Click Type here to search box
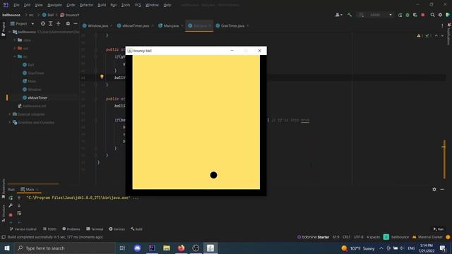This screenshot has width=452, height=254. (x=64, y=248)
